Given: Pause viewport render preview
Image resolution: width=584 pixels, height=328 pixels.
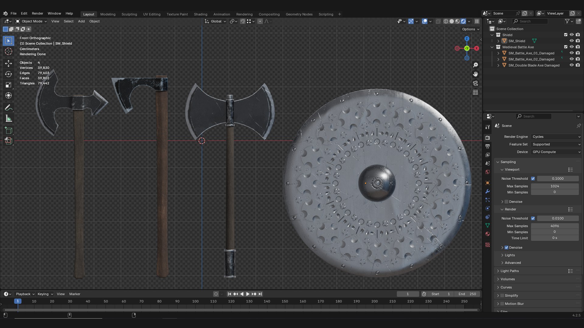Looking at the screenshot, I should [477, 21].
